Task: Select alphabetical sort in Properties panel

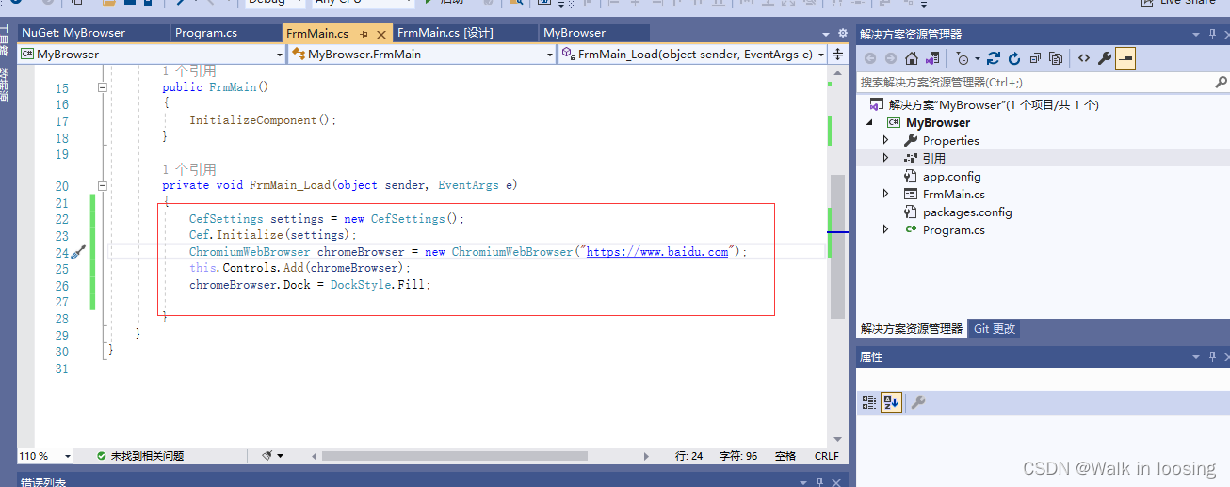Action: [891, 402]
